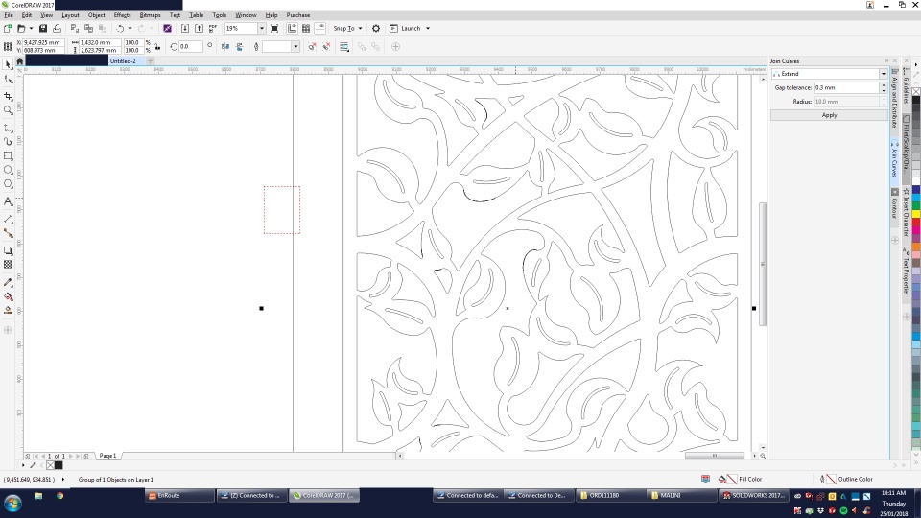Select the Ellipse tool

pos(8,170)
